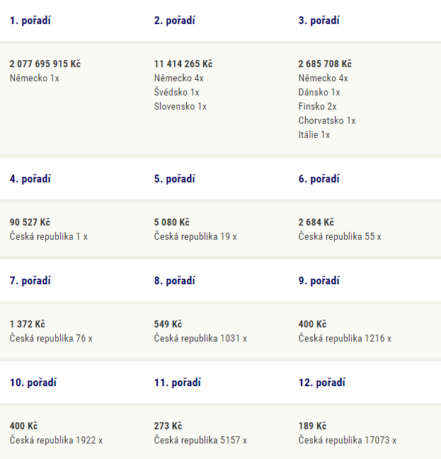
Task: Click the 1. pořadí heading
Action: [30, 21]
